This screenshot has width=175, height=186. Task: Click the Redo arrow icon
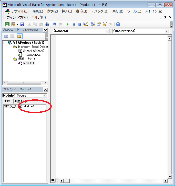click(x=60, y=24)
